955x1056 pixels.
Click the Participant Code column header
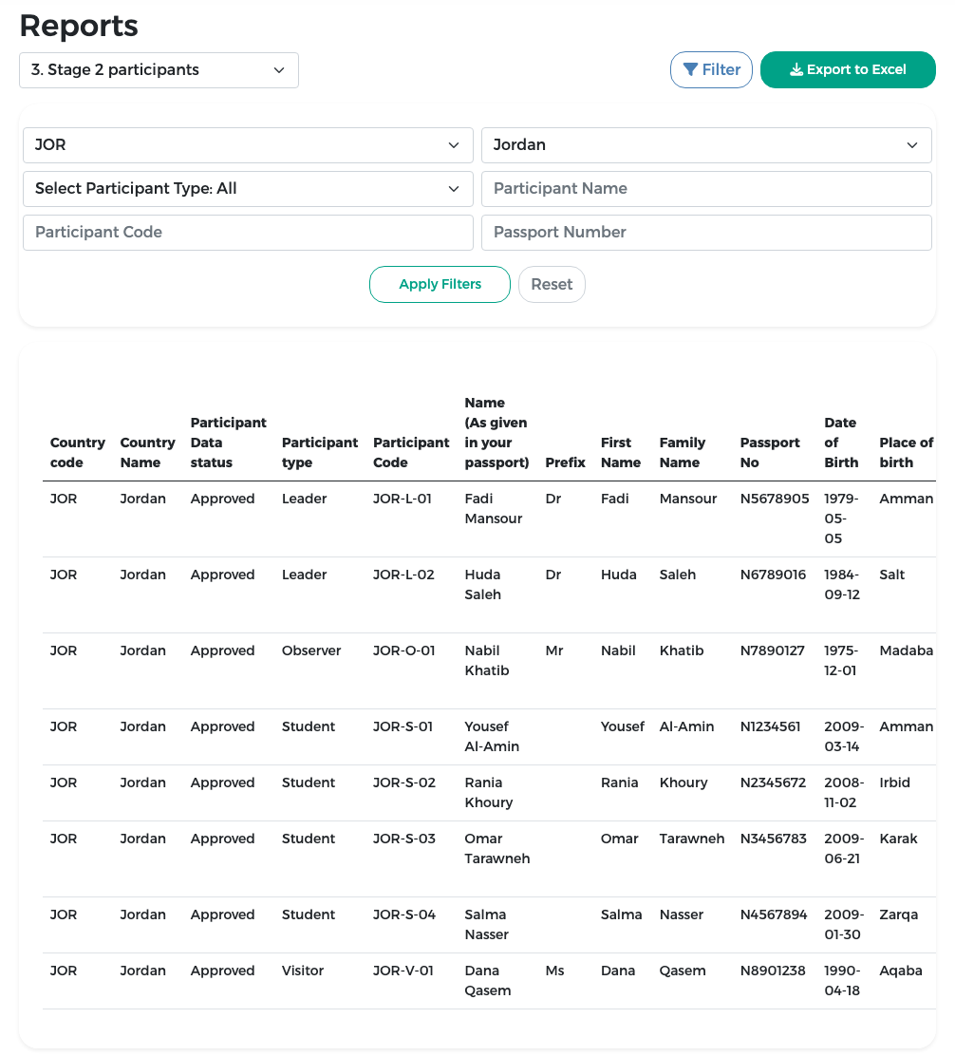[410, 453]
